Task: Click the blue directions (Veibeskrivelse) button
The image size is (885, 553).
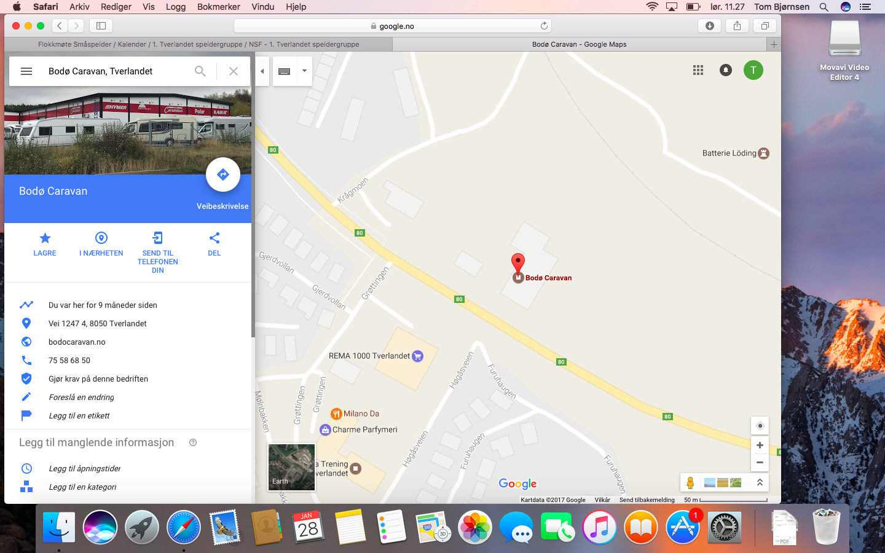Action: click(223, 175)
